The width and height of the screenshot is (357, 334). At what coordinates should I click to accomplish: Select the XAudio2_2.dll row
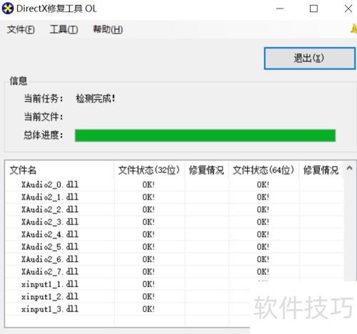[x=174, y=209]
